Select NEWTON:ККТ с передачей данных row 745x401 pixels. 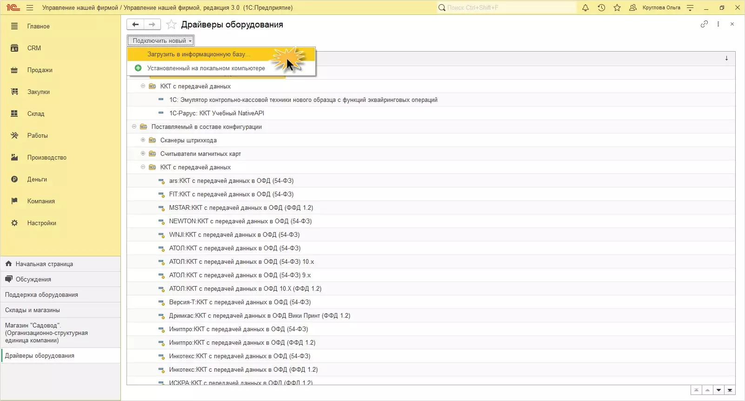click(x=431, y=221)
